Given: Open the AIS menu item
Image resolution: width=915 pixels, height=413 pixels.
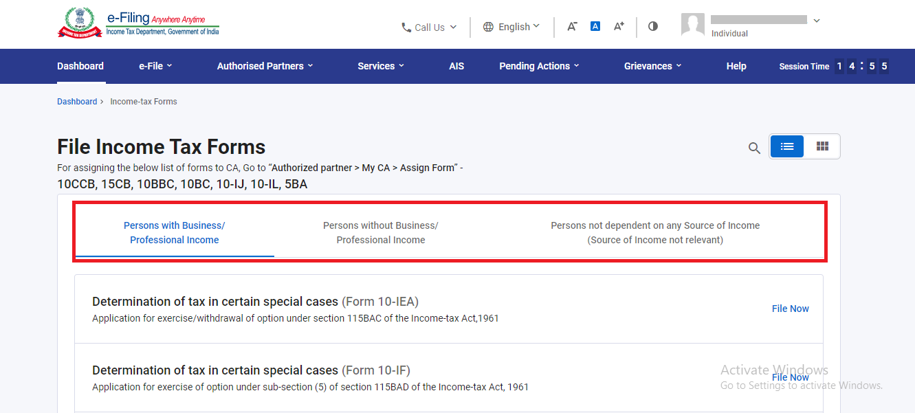Looking at the screenshot, I should click(x=456, y=66).
